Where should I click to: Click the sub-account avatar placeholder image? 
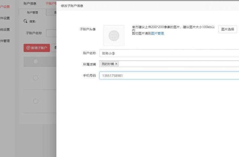[114, 36]
